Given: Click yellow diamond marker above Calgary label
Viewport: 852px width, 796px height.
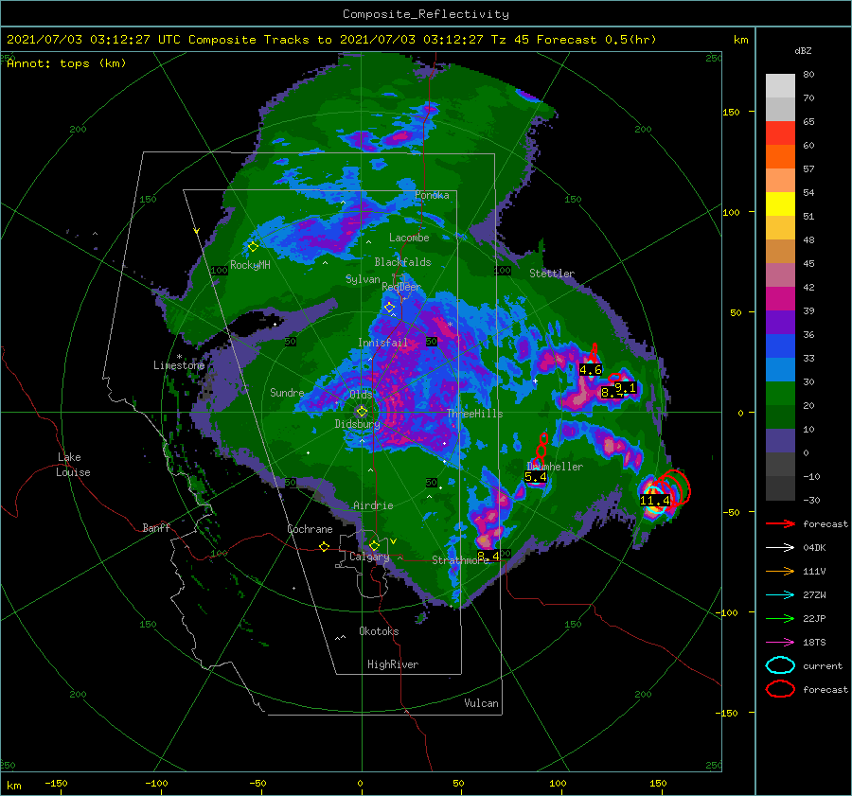Looking at the screenshot, I should tap(374, 545).
